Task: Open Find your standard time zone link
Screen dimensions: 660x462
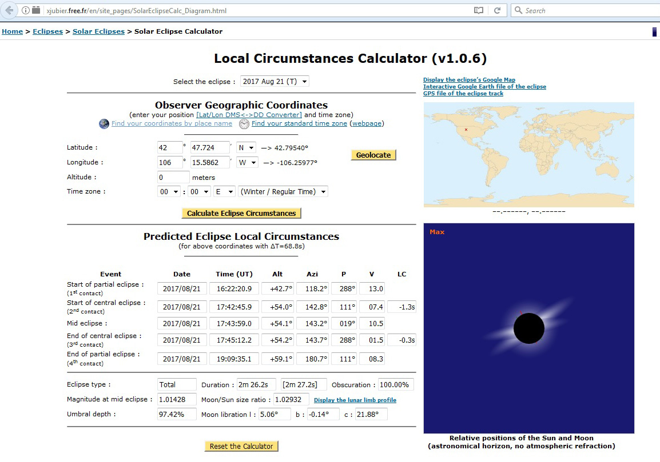Action: tap(299, 123)
